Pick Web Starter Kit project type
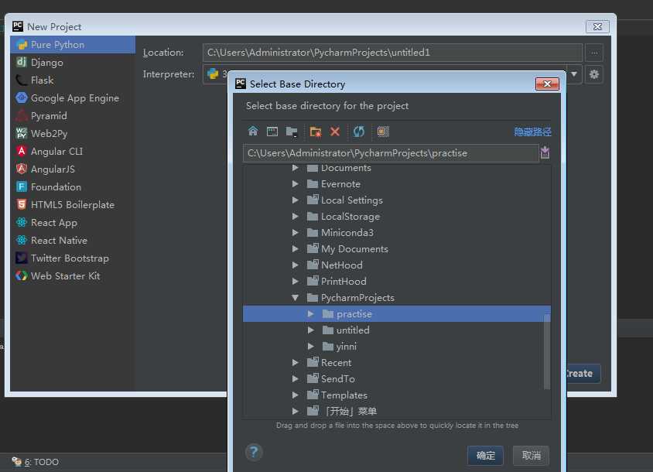This screenshot has width=653, height=472. (x=73, y=275)
